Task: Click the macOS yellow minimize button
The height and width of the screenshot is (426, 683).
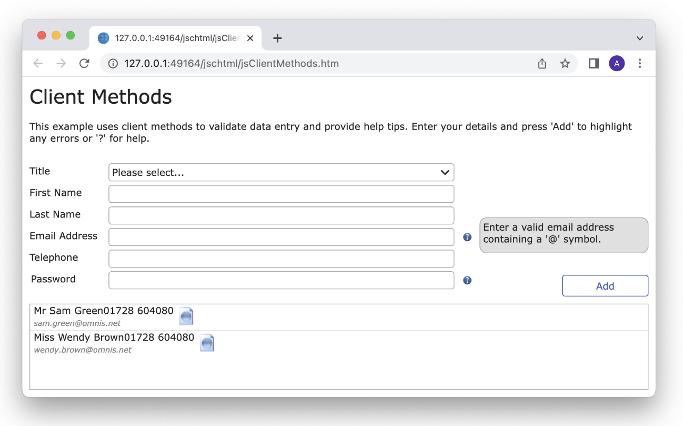Action: (x=56, y=35)
